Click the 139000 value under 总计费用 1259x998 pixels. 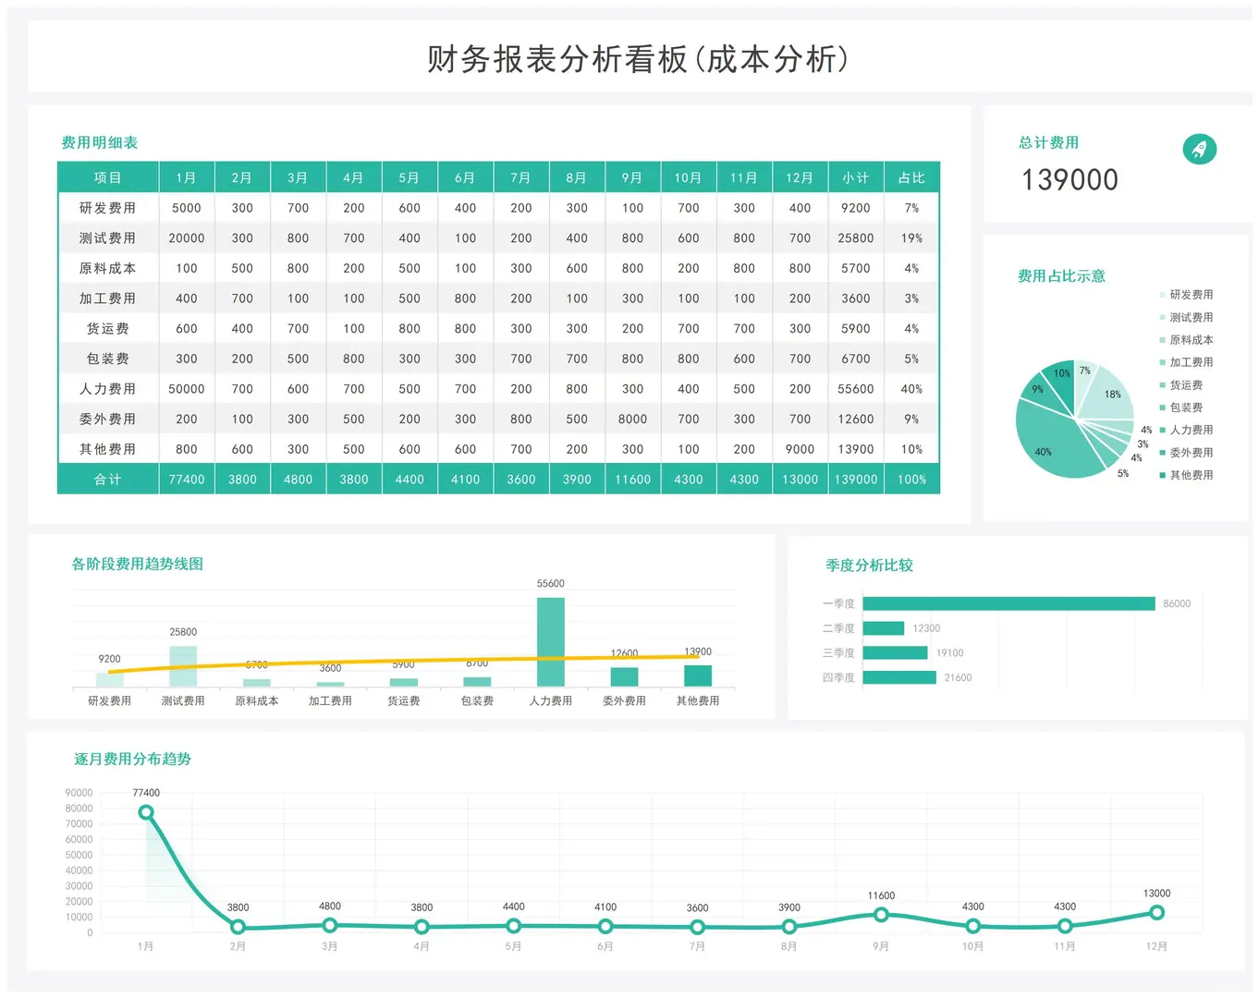pos(1070,179)
